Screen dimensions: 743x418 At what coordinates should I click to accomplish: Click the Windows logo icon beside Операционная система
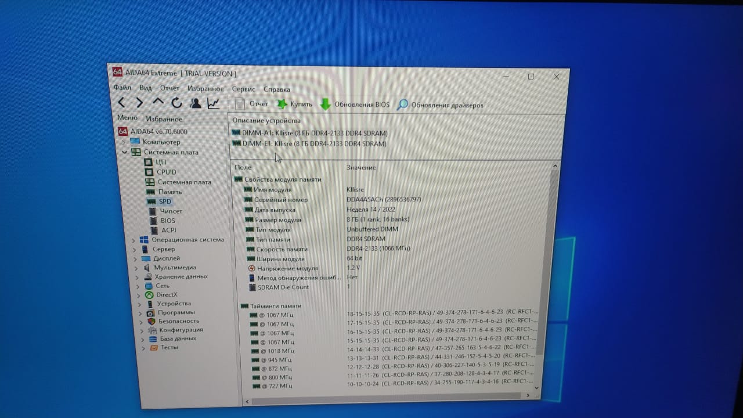coord(143,240)
